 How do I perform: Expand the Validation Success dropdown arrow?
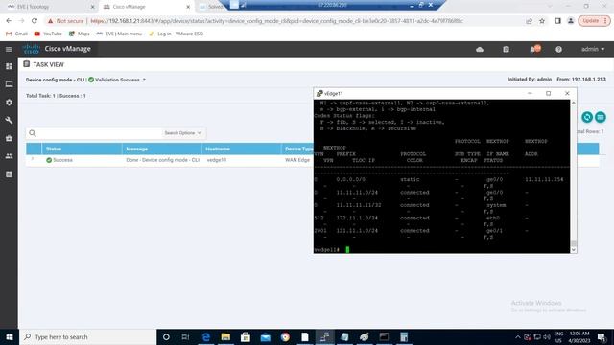144,80
